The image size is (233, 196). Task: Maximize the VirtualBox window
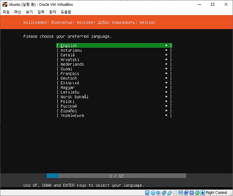pyautogui.click(x=213, y=5)
